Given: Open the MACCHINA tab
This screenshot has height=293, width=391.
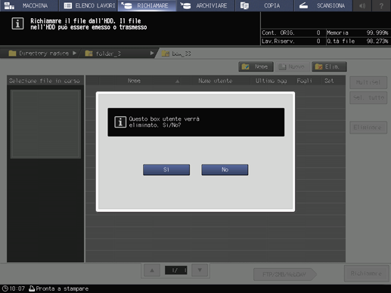Looking at the screenshot, I should point(29,5).
